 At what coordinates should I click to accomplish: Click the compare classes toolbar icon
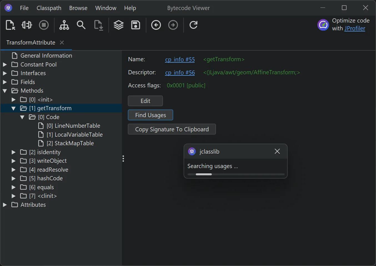27,25
